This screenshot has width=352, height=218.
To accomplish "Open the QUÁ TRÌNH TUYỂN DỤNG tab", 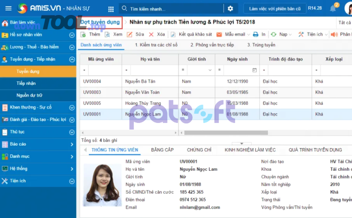I will (x=315, y=150).
